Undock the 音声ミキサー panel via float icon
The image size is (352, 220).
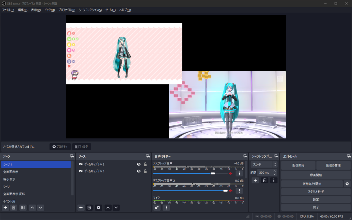245,156
